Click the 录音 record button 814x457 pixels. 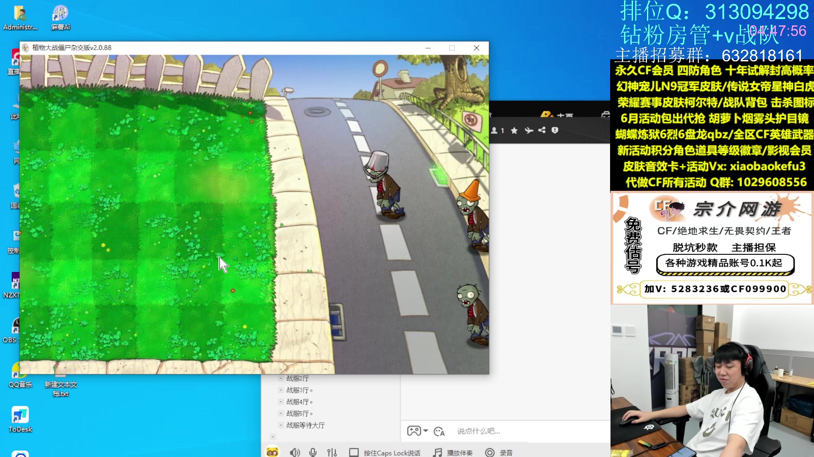pos(499,452)
